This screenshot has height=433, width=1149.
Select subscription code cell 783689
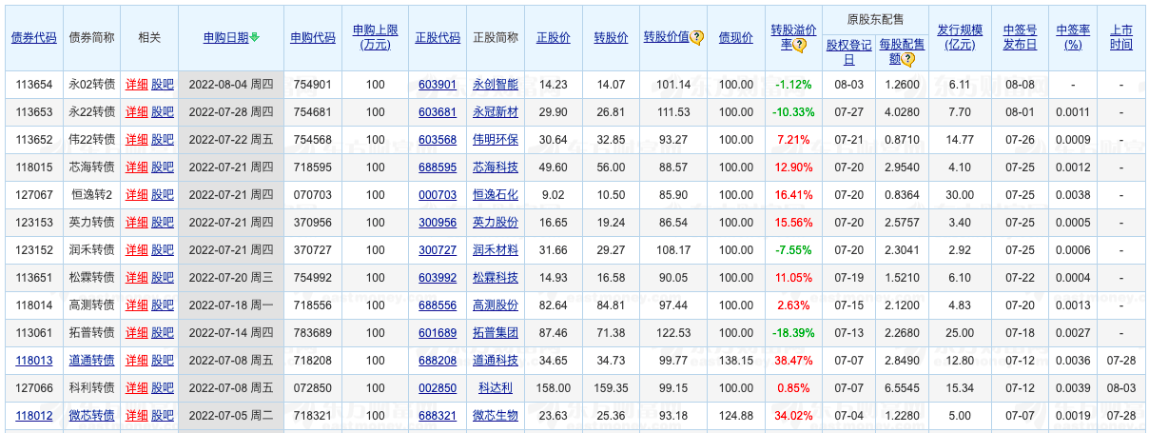[313, 333]
